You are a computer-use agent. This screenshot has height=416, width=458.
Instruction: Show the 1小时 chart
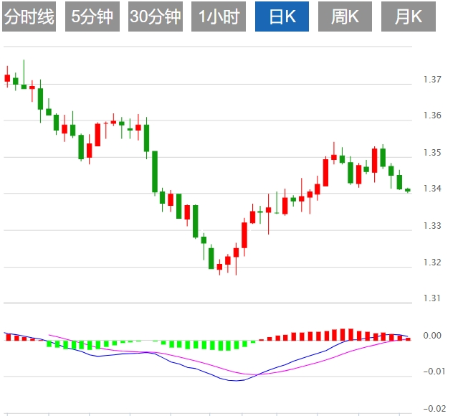point(219,17)
